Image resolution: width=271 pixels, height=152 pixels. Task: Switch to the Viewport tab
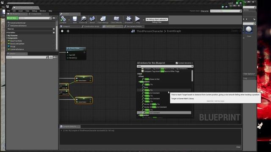[66, 26]
